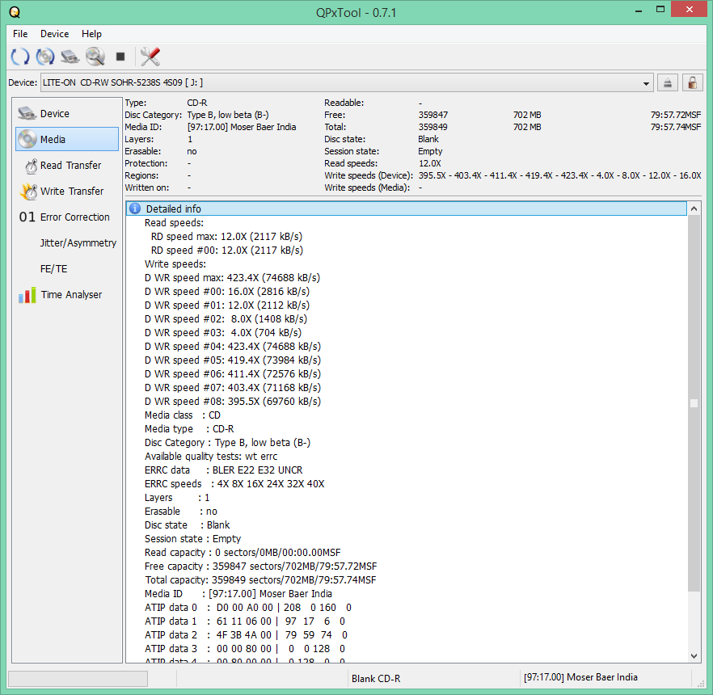Toggle the tray lock padlock button
713x695 pixels.
693,82
